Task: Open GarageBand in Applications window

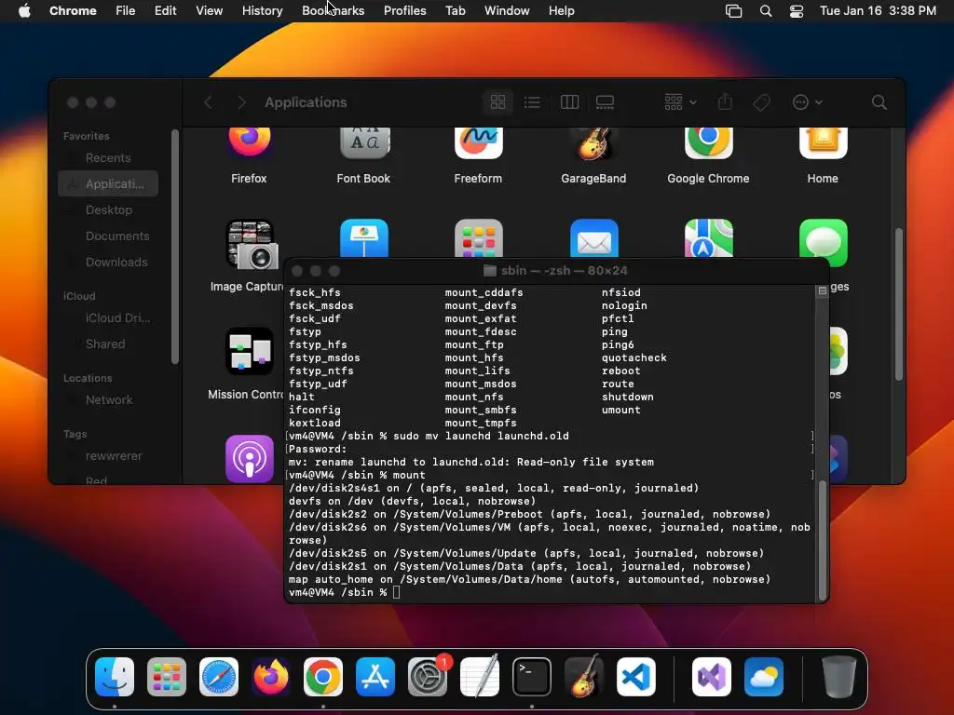Action: point(593,142)
